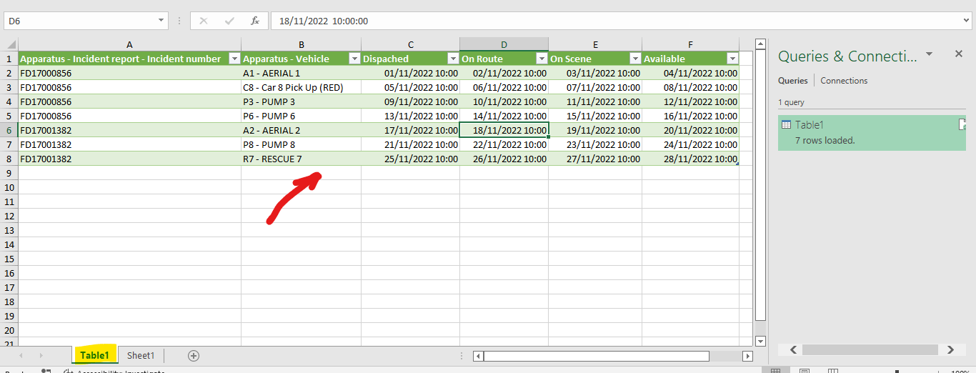The height and width of the screenshot is (373, 976).
Task: Close the Queries & Connections pane
Action: pos(959,54)
